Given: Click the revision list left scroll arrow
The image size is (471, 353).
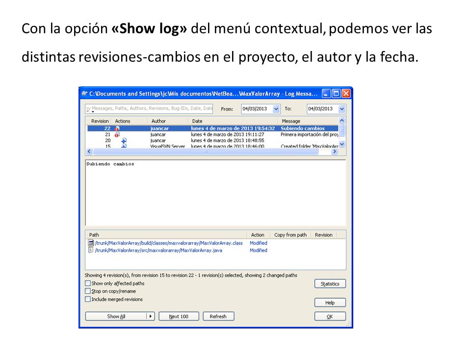Looking at the screenshot, I should [89, 151].
